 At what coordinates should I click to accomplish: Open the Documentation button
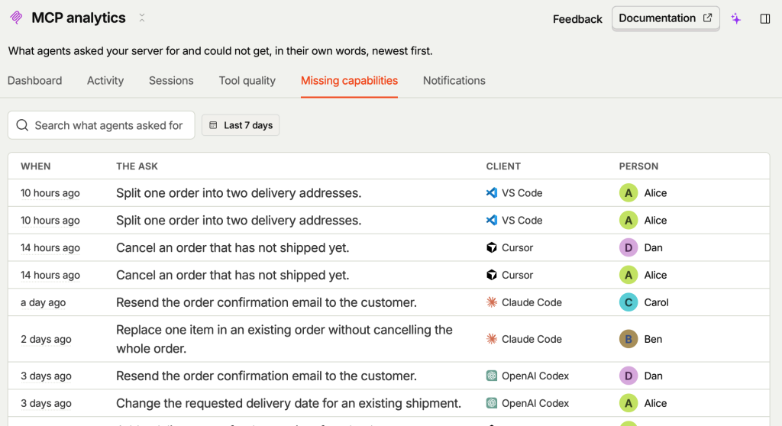pyautogui.click(x=665, y=18)
